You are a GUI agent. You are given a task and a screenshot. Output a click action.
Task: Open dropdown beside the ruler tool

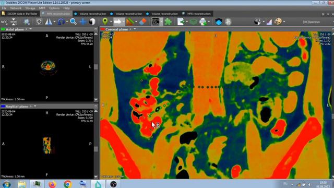tap(136, 22)
